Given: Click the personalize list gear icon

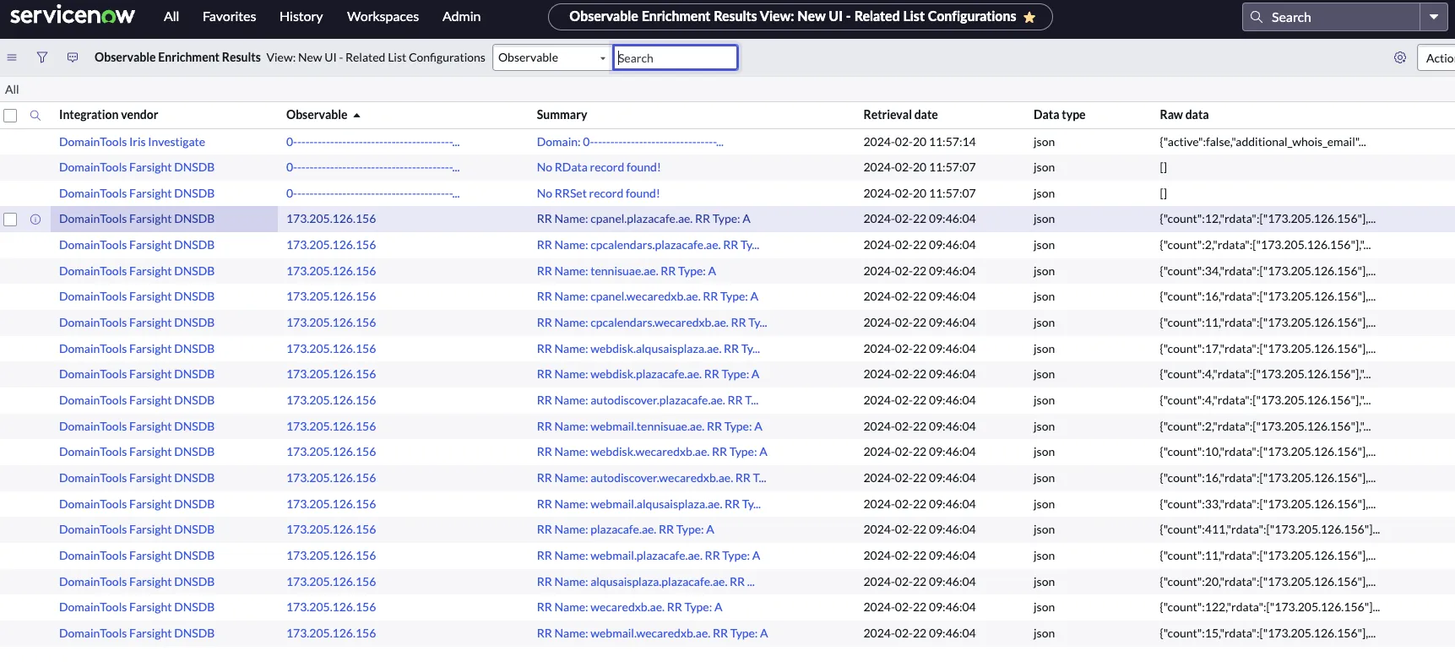Looking at the screenshot, I should [1400, 57].
